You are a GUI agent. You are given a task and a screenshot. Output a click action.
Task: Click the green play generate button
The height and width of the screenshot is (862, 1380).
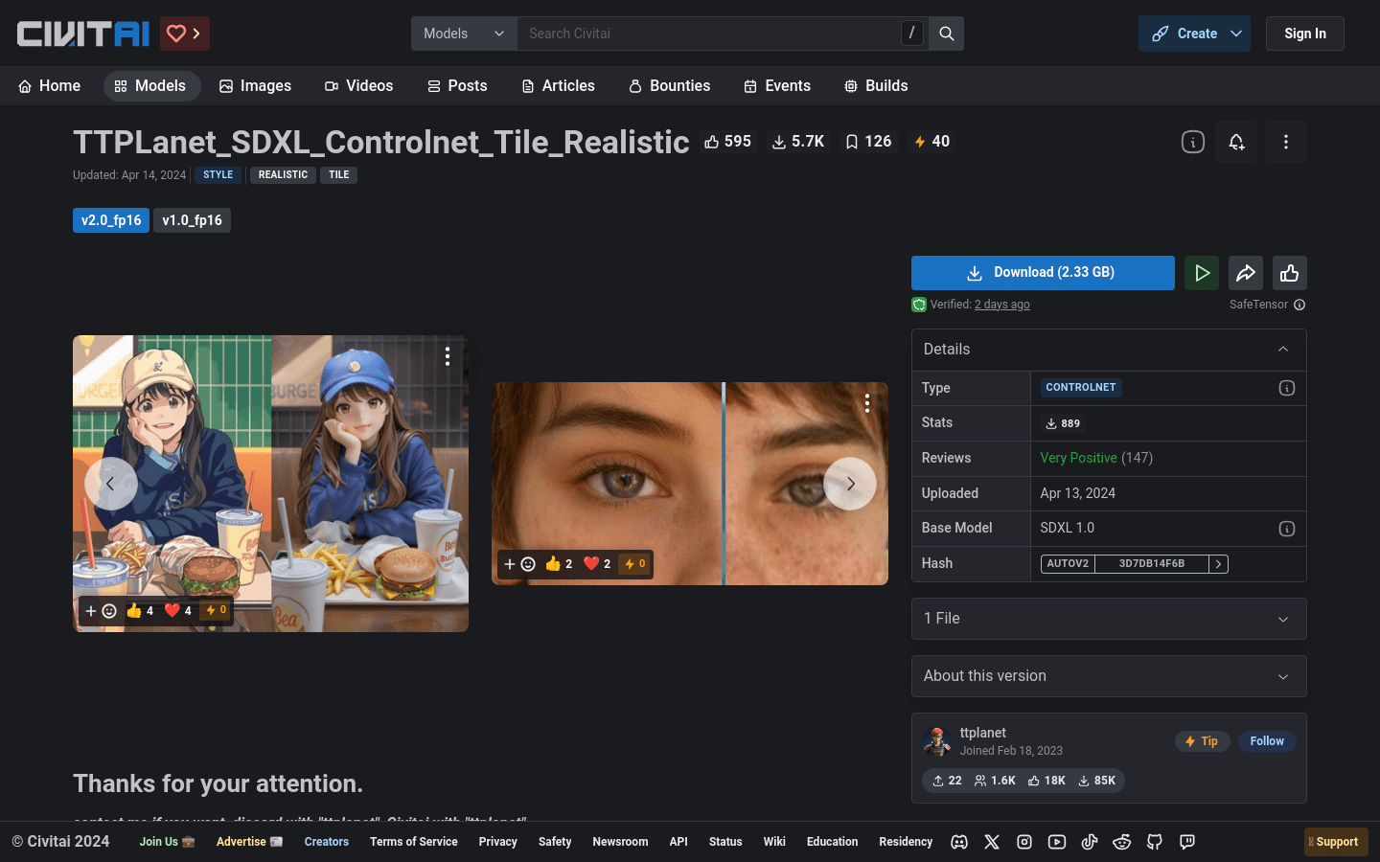1201,273
